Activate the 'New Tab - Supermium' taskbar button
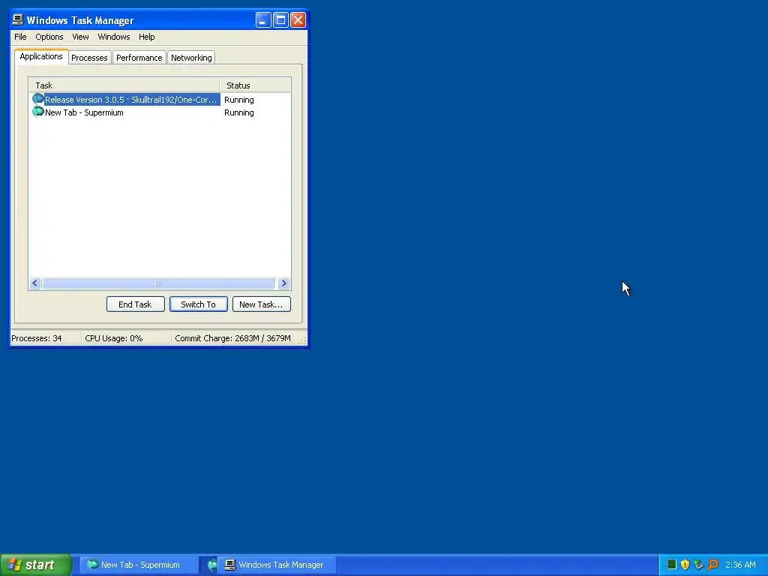This screenshot has width=768, height=576. click(x=139, y=565)
